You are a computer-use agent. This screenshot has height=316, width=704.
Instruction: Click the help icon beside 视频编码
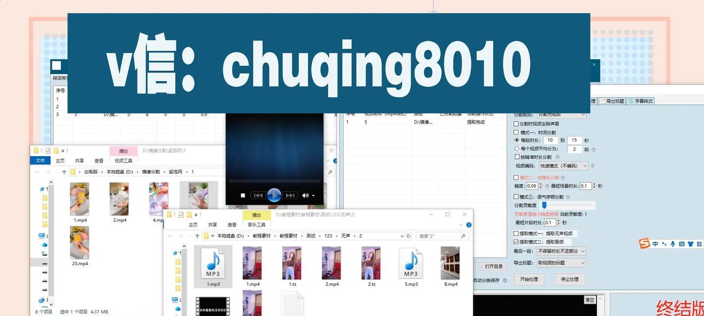593,166
